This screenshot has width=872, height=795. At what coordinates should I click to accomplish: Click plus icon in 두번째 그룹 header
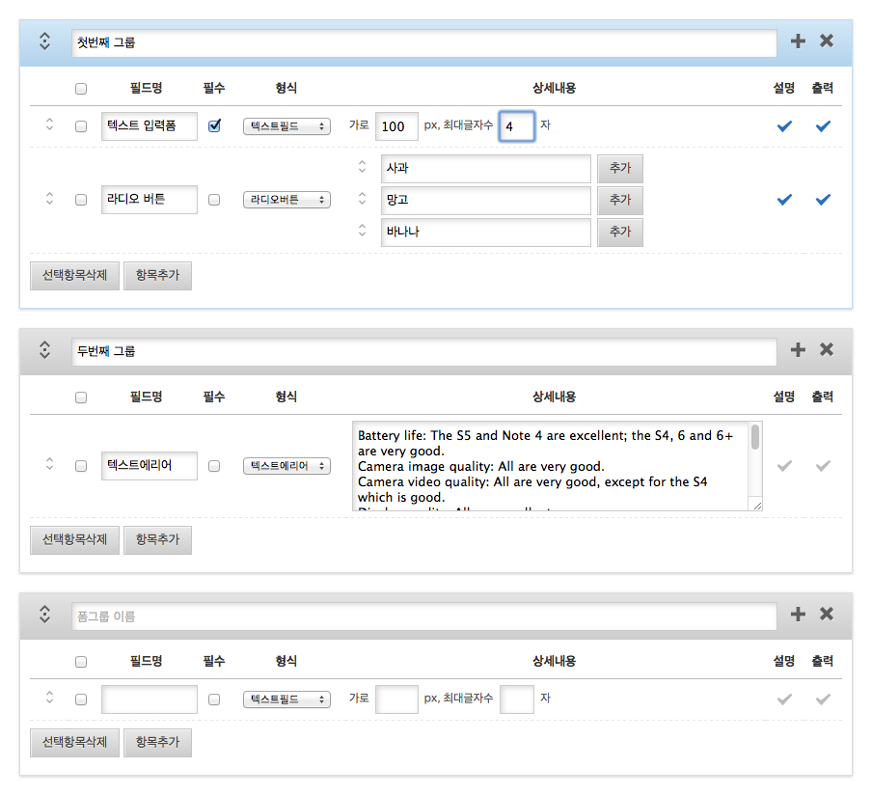click(798, 350)
